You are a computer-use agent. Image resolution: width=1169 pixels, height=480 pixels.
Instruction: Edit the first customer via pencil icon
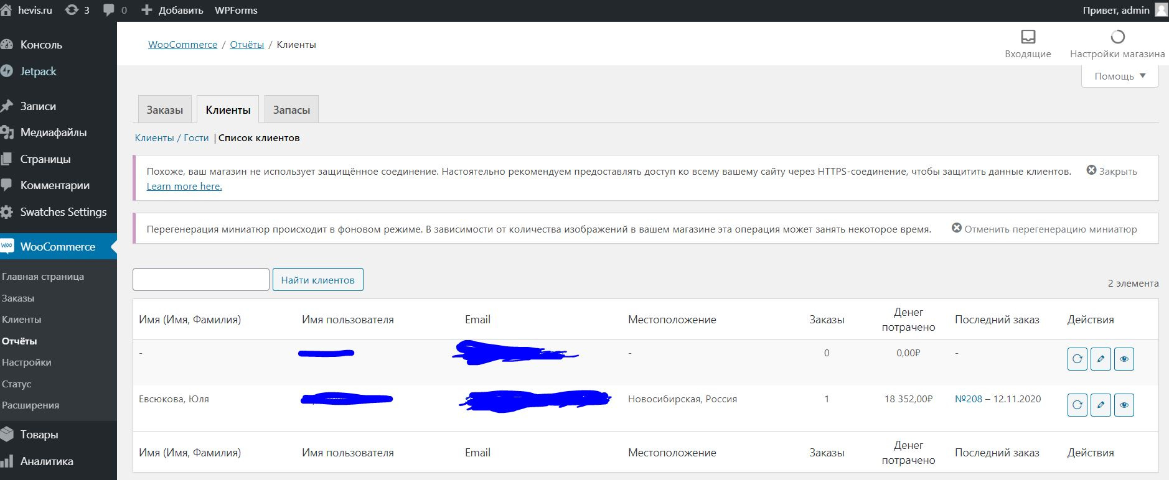pos(1101,359)
